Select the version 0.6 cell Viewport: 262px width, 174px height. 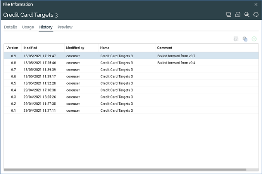(x=13, y=76)
